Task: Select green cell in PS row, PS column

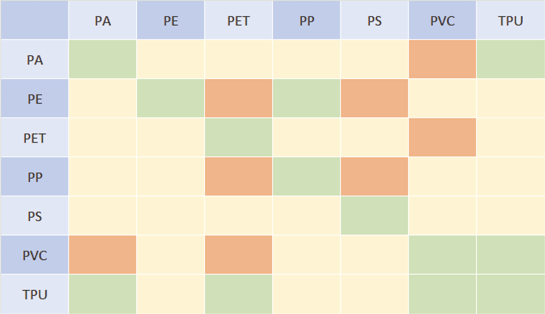Action: coord(374,216)
